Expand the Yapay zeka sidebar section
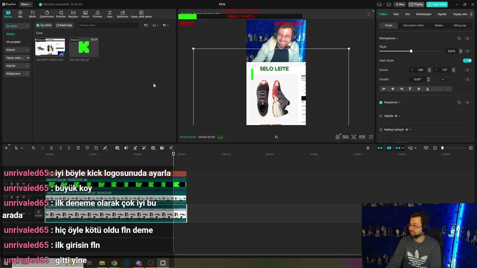 [17, 58]
